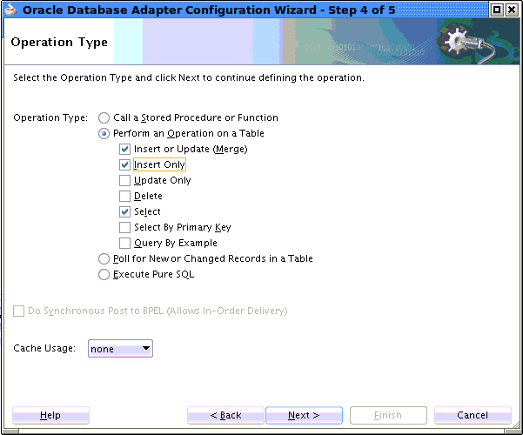Choose Execute Pure SQL option
523x435 pixels.
(104, 275)
